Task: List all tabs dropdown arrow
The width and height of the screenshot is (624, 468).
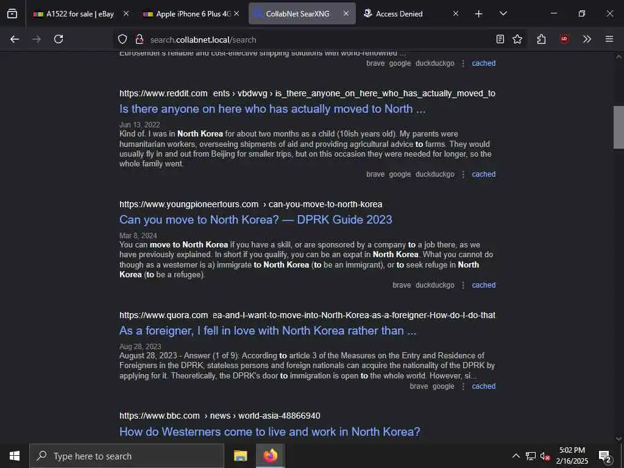Action: 503,13
